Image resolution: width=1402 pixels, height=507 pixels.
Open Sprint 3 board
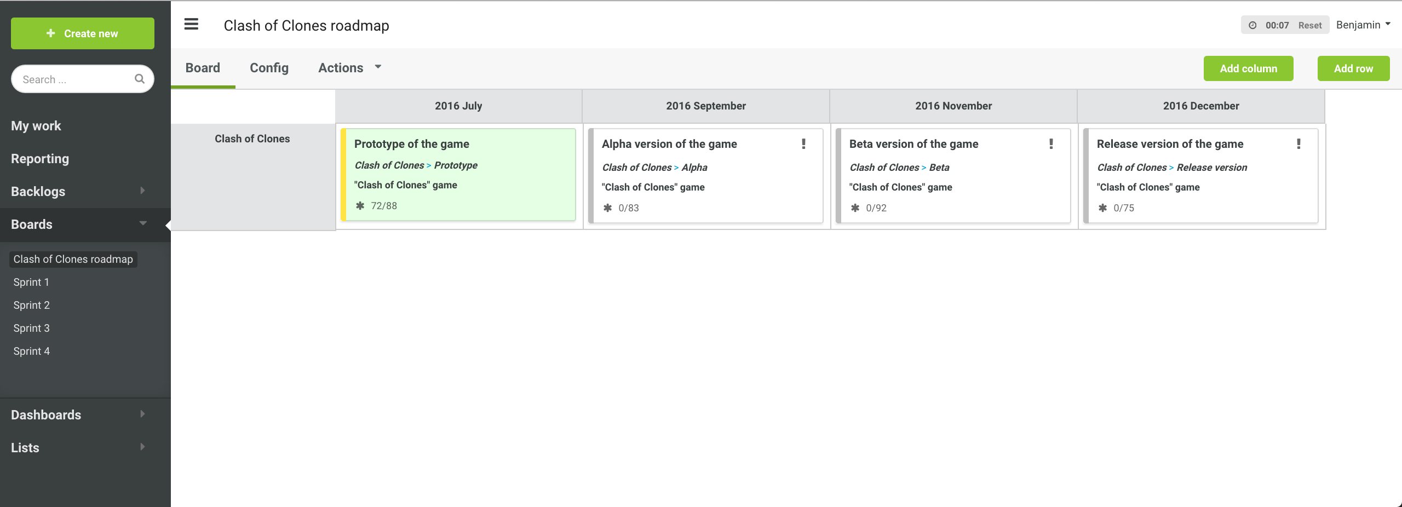pos(31,328)
